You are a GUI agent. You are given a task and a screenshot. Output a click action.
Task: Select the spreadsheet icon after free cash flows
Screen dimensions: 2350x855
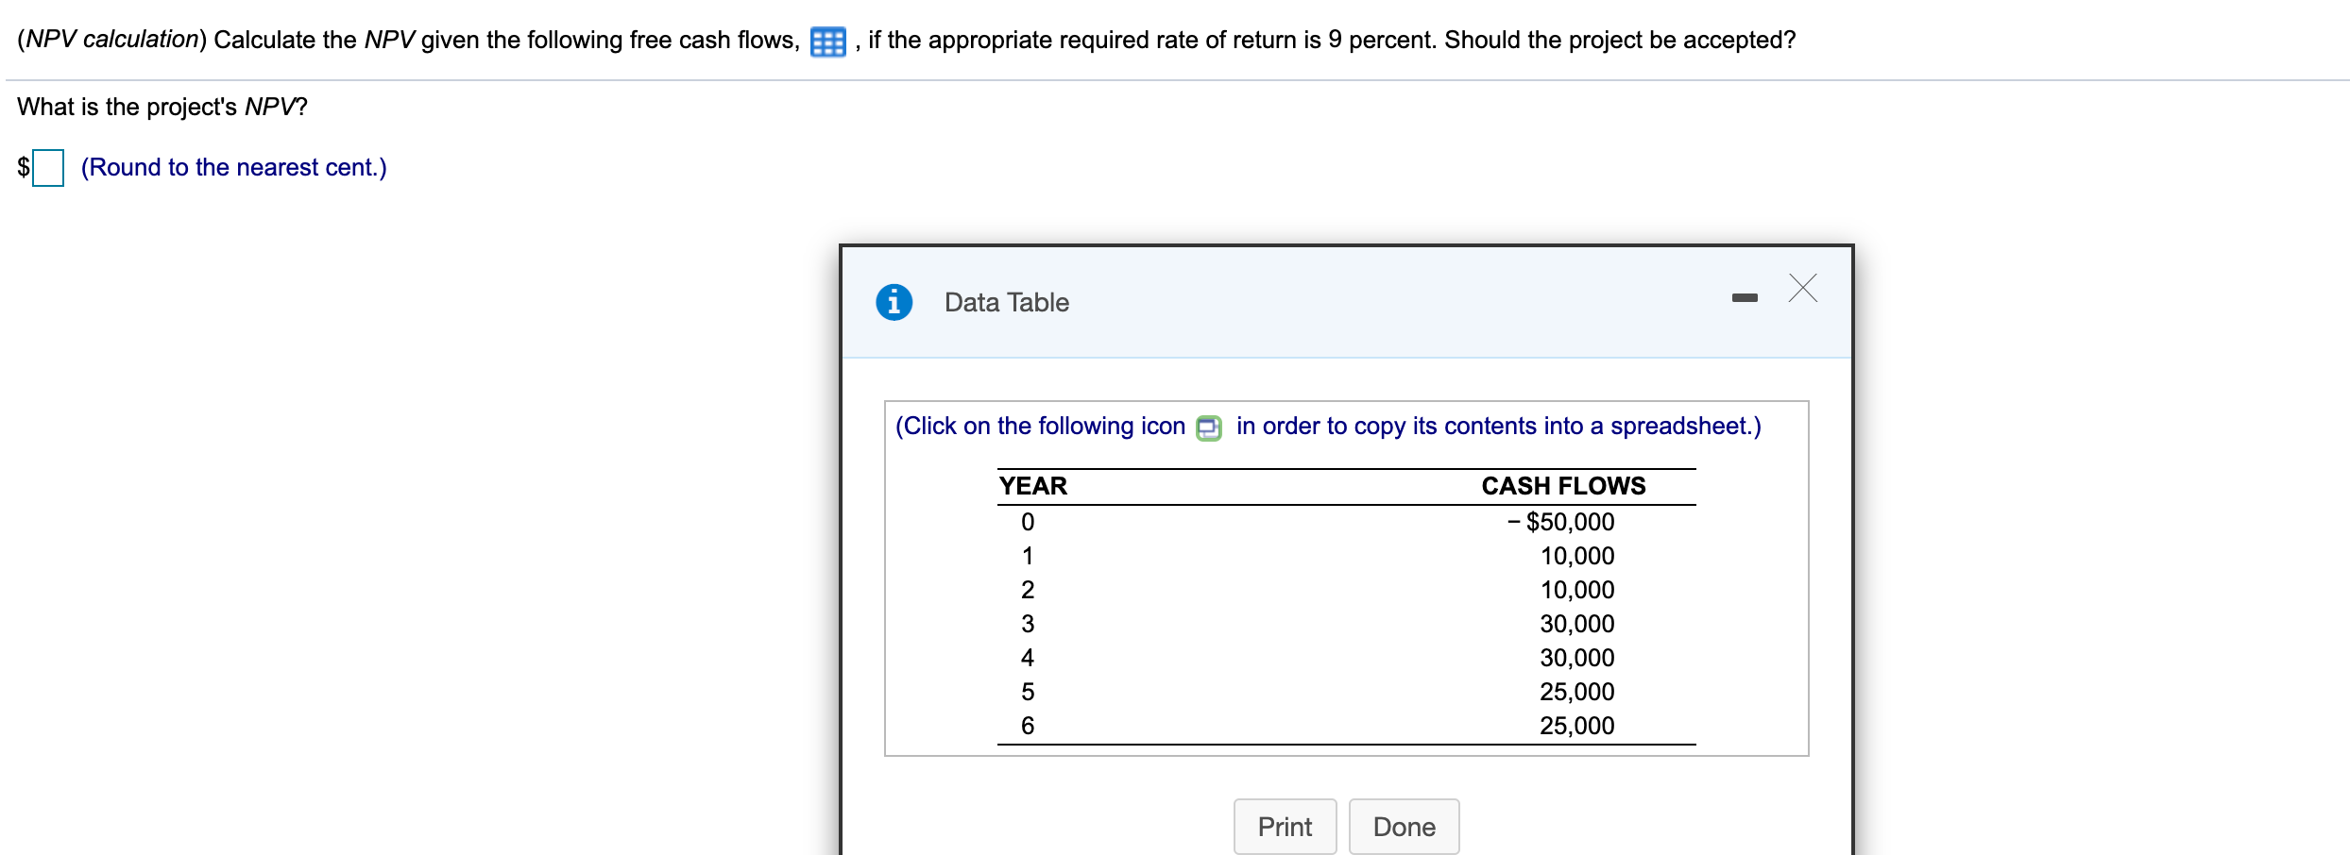(x=826, y=41)
